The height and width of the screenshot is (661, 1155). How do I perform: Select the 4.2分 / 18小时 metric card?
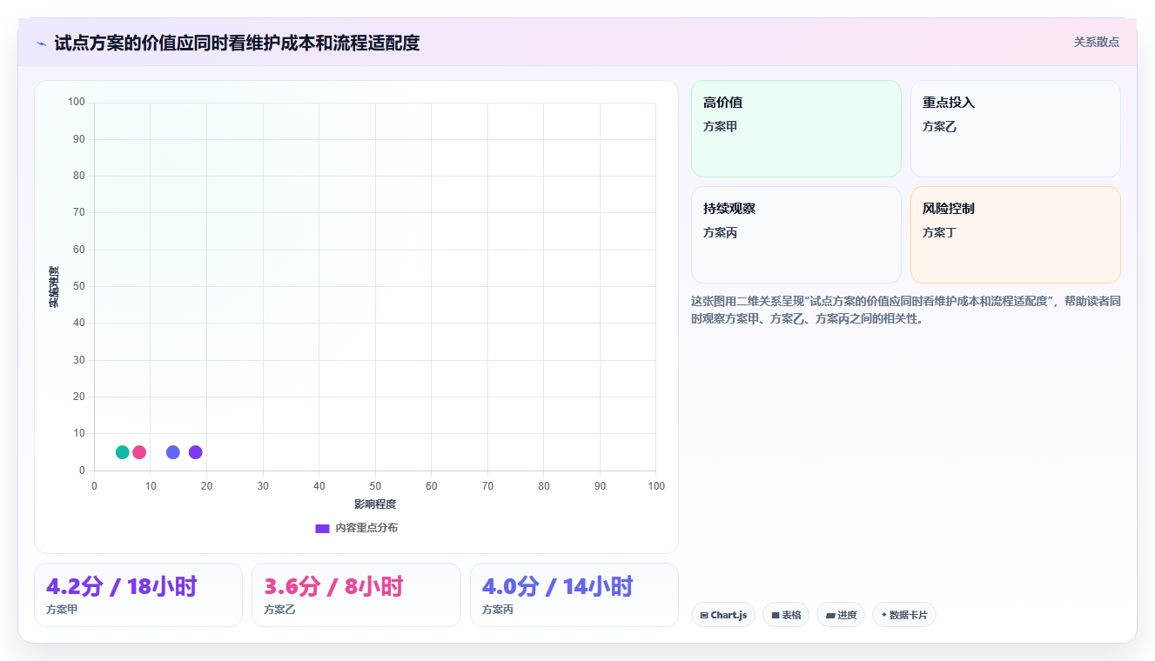[x=138, y=595]
